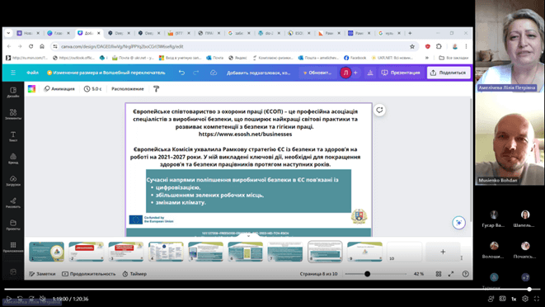Open the Draw tool in sidebar
The height and width of the screenshot is (307, 545).
click(13, 203)
